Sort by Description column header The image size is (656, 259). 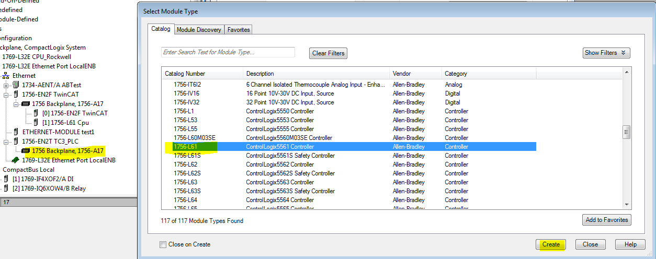click(x=316, y=74)
